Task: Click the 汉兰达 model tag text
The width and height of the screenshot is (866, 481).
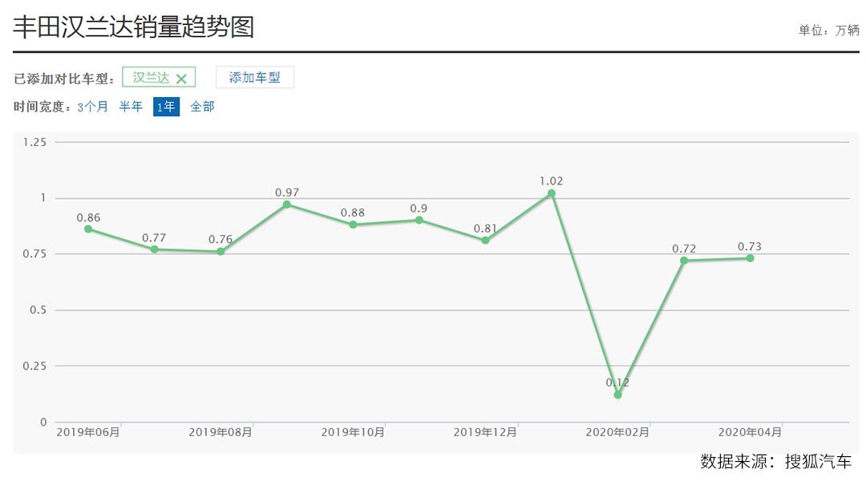Action: tap(151, 78)
